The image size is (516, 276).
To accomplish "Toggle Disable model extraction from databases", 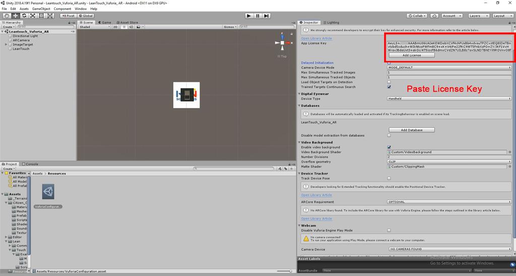I will [x=389, y=135].
